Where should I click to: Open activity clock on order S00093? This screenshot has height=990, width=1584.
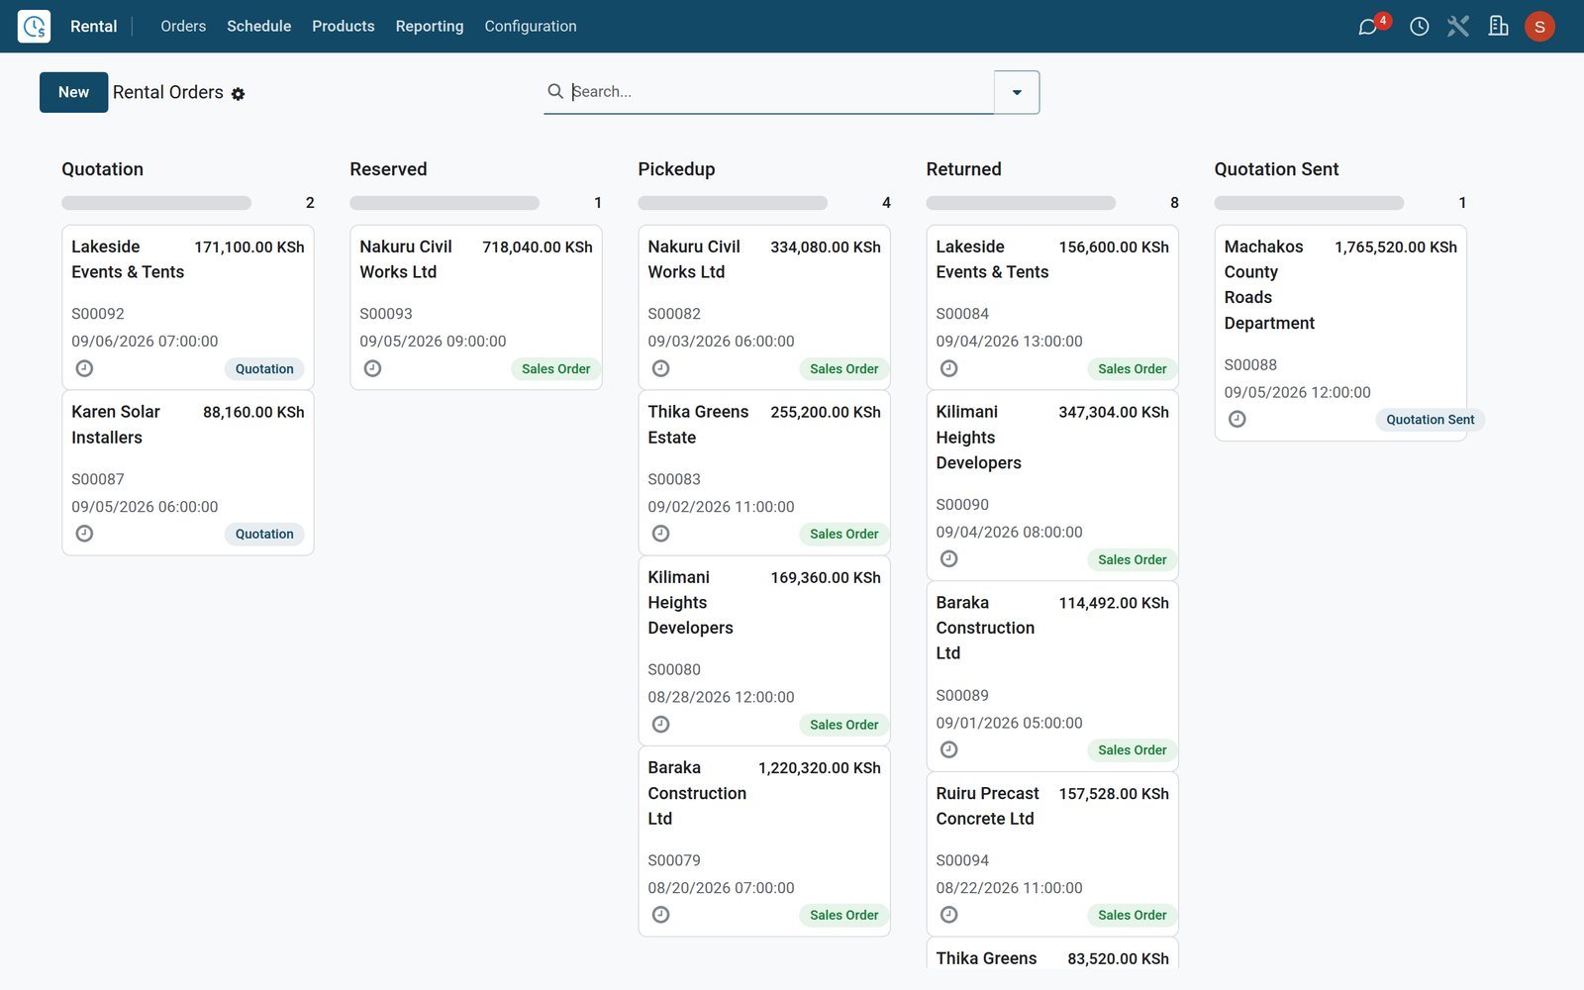372,368
